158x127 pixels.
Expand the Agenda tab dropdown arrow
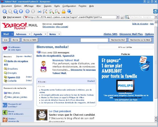[x=46, y=34]
